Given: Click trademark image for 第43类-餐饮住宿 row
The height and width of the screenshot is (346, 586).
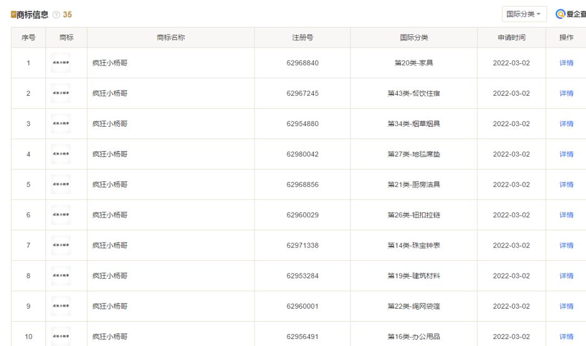Looking at the screenshot, I should click(x=60, y=93).
